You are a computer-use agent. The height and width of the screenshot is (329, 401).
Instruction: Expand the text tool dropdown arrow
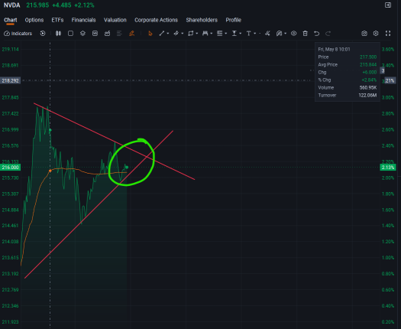click(x=254, y=34)
